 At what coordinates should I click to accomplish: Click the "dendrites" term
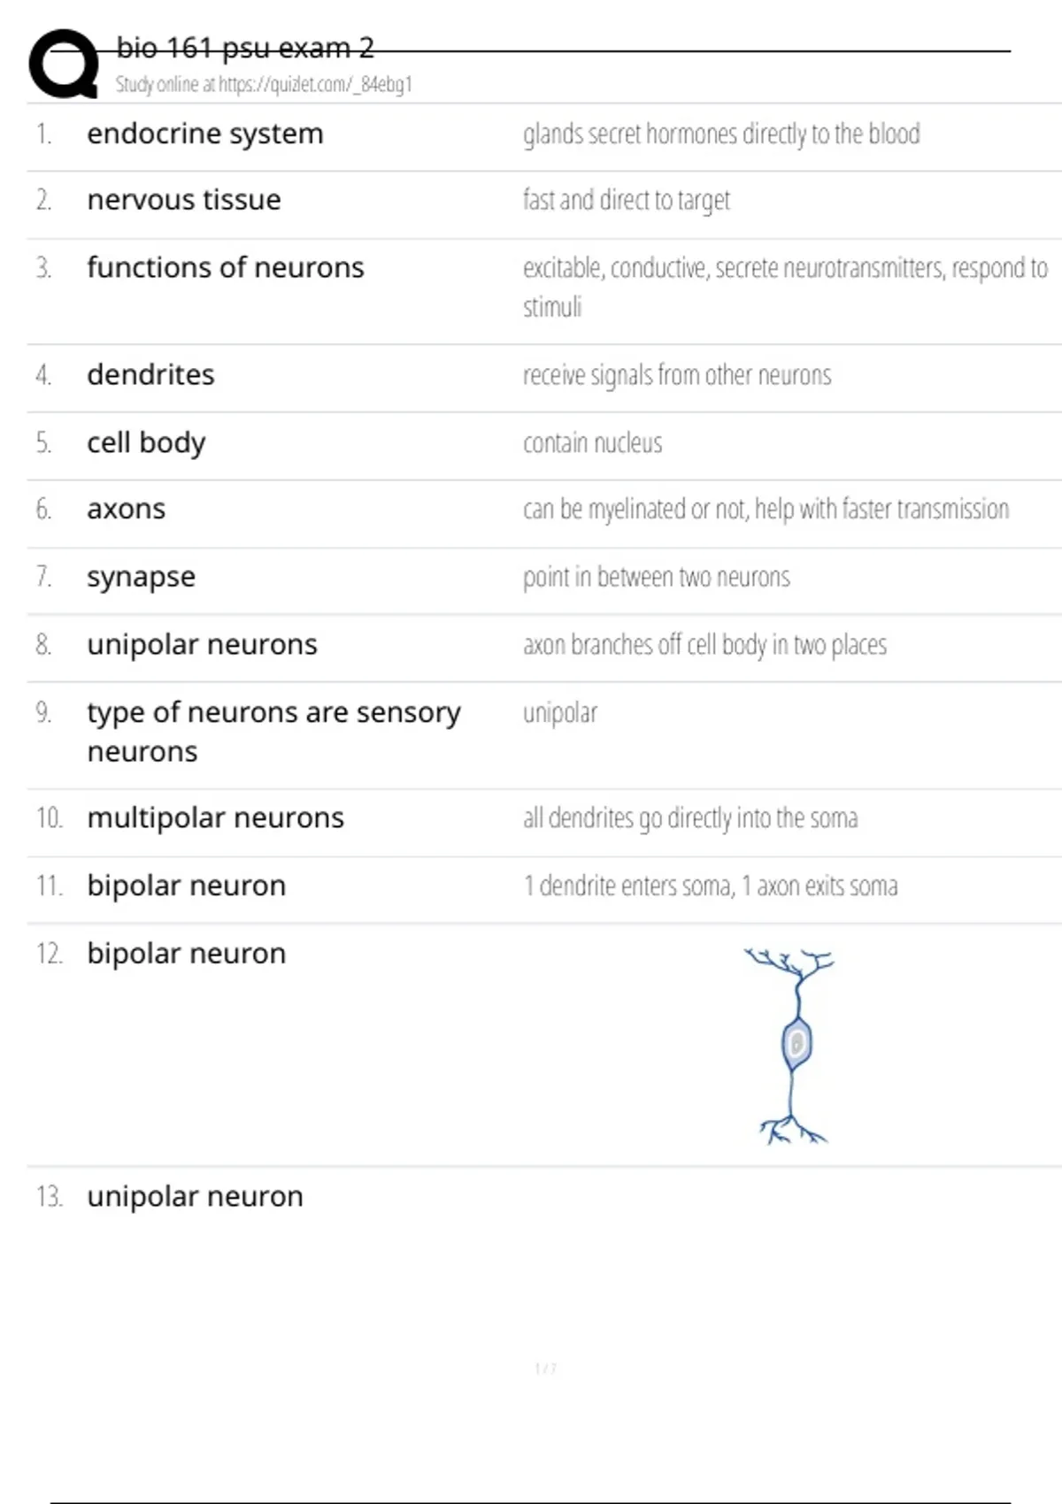coord(150,375)
